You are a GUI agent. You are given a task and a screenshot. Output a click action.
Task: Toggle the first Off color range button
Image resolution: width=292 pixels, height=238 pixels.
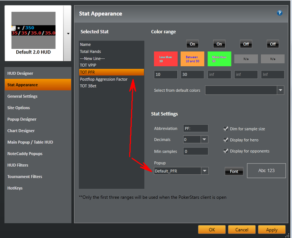pyautogui.click(x=246, y=44)
